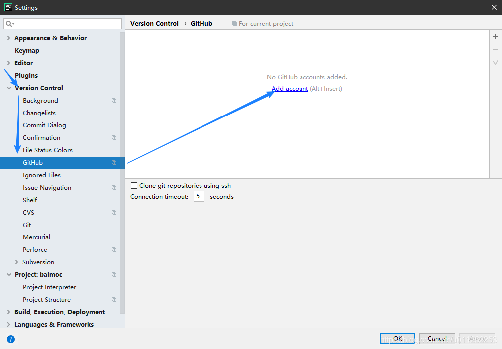This screenshot has height=349, width=502.
Task: Open Project Interpreter settings
Action: pyautogui.click(x=49, y=287)
